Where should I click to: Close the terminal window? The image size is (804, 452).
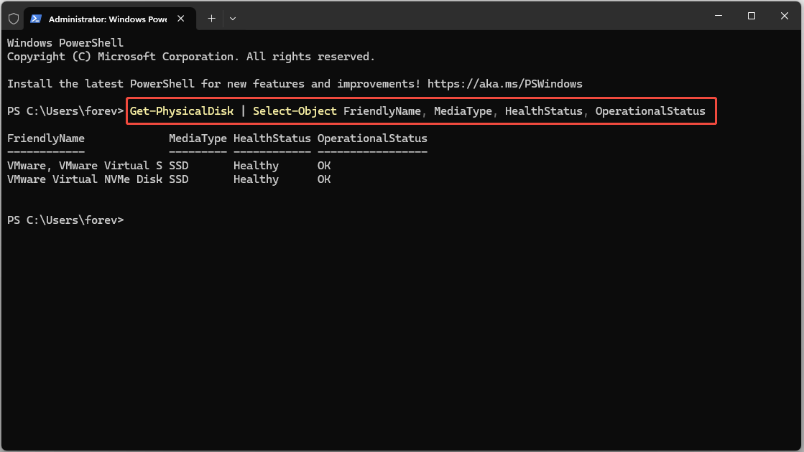784,16
